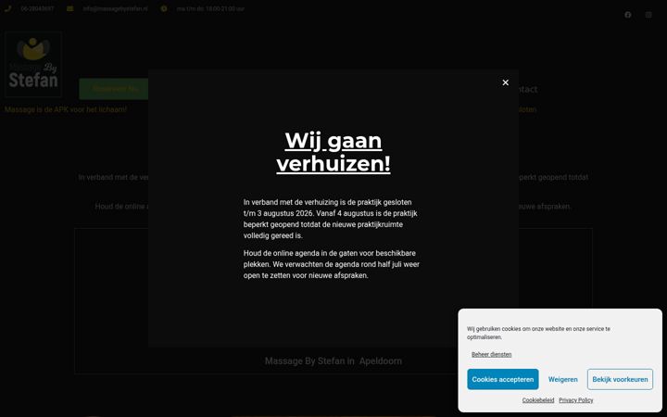Screen dimensions: 667x417
Task: Click the phone icon in top bar
Action: tap(7, 8)
